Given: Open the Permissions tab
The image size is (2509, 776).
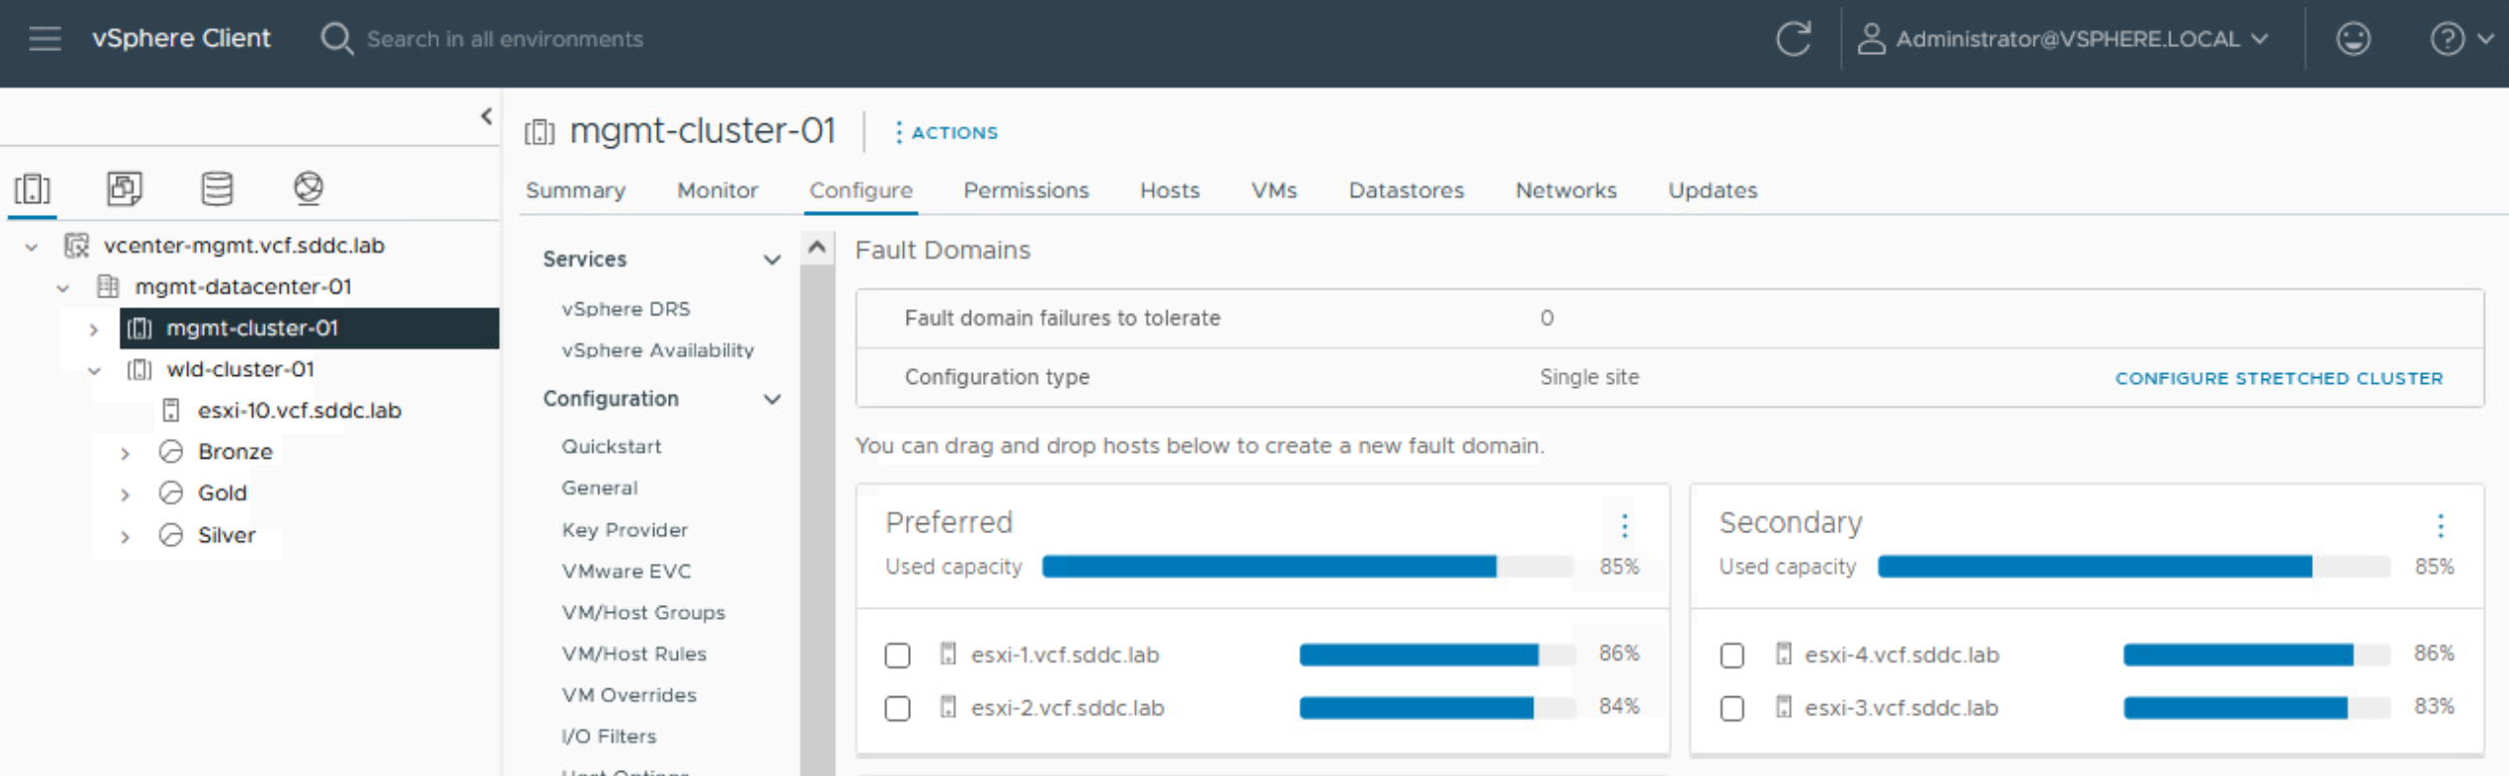Looking at the screenshot, I should 1026,190.
